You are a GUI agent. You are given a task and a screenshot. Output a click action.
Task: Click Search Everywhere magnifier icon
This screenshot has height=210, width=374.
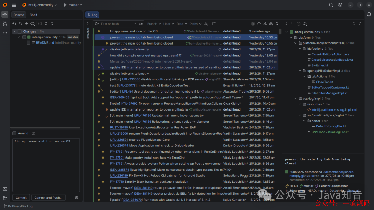(331, 5)
